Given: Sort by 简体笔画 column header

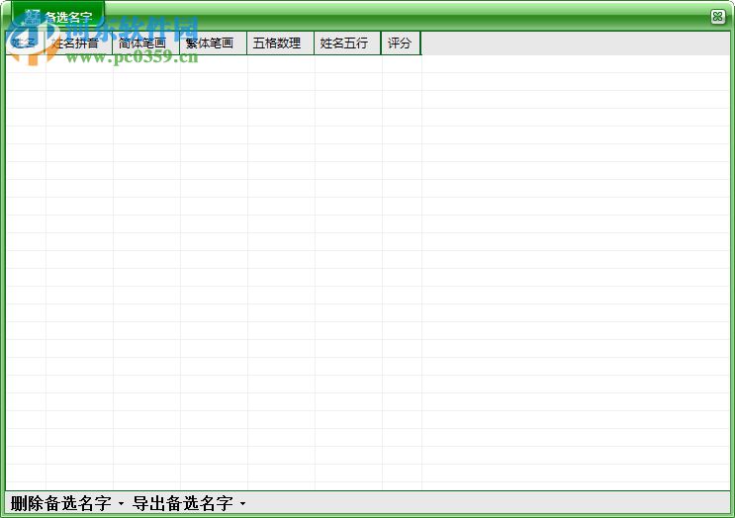Looking at the screenshot, I should [x=146, y=43].
